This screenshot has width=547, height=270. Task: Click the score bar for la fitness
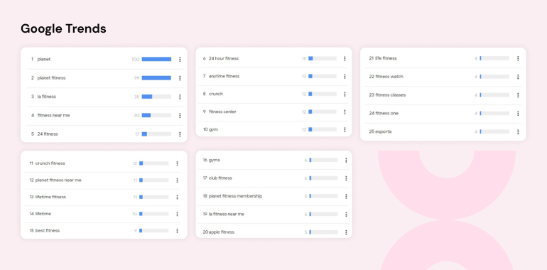coord(156,97)
